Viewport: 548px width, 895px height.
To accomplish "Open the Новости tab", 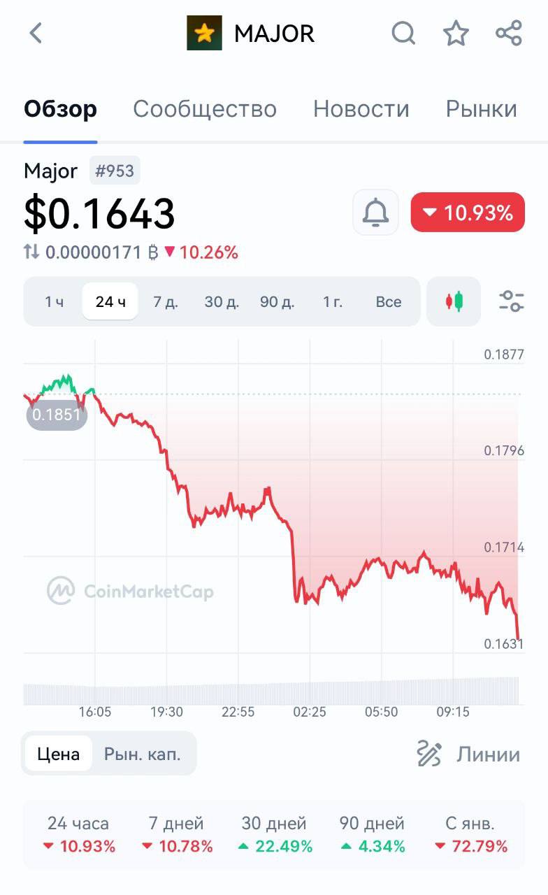I will coord(361,109).
